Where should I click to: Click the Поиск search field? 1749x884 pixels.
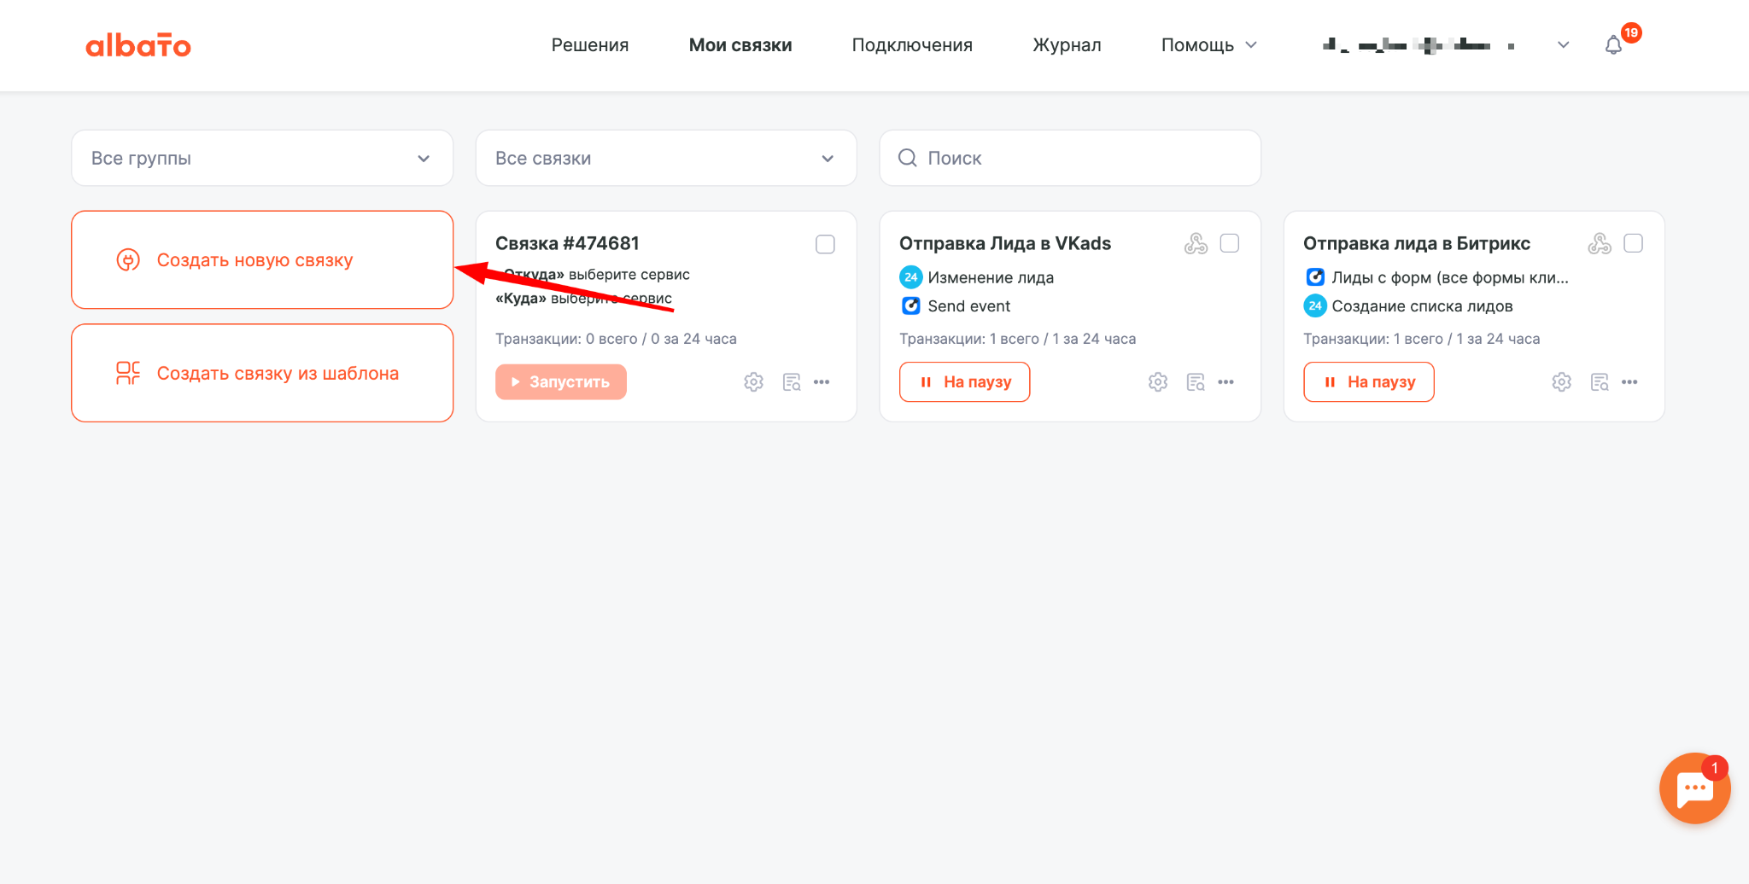pyautogui.click(x=1070, y=158)
